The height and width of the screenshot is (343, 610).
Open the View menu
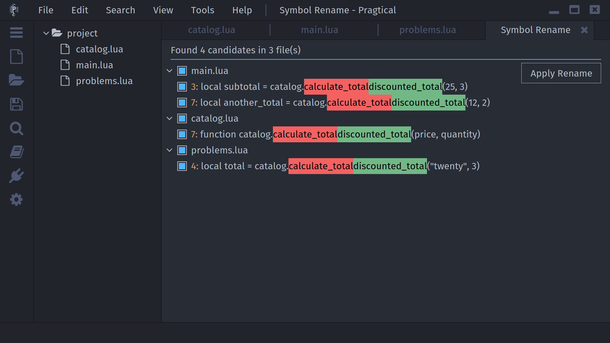tap(163, 10)
